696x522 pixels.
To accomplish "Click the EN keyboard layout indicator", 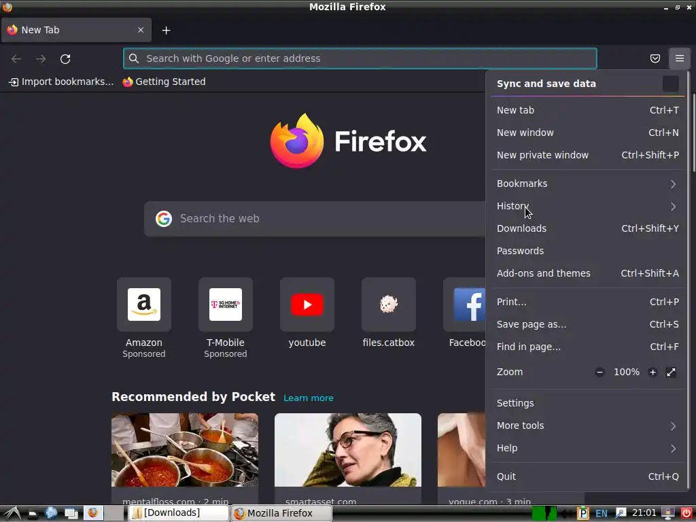I will point(601,514).
